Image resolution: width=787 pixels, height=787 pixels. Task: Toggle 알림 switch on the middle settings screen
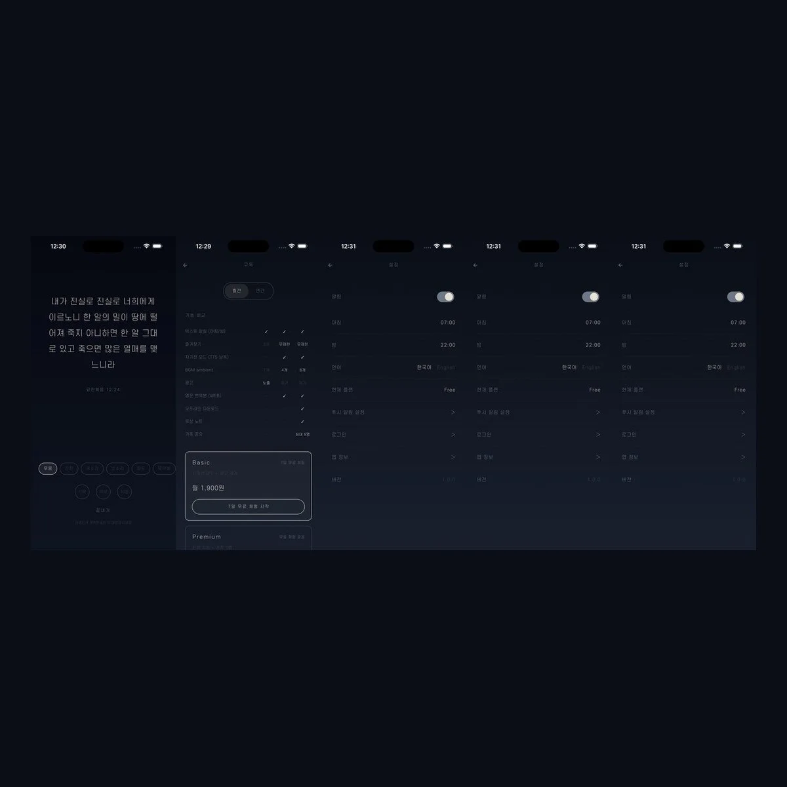click(x=591, y=297)
